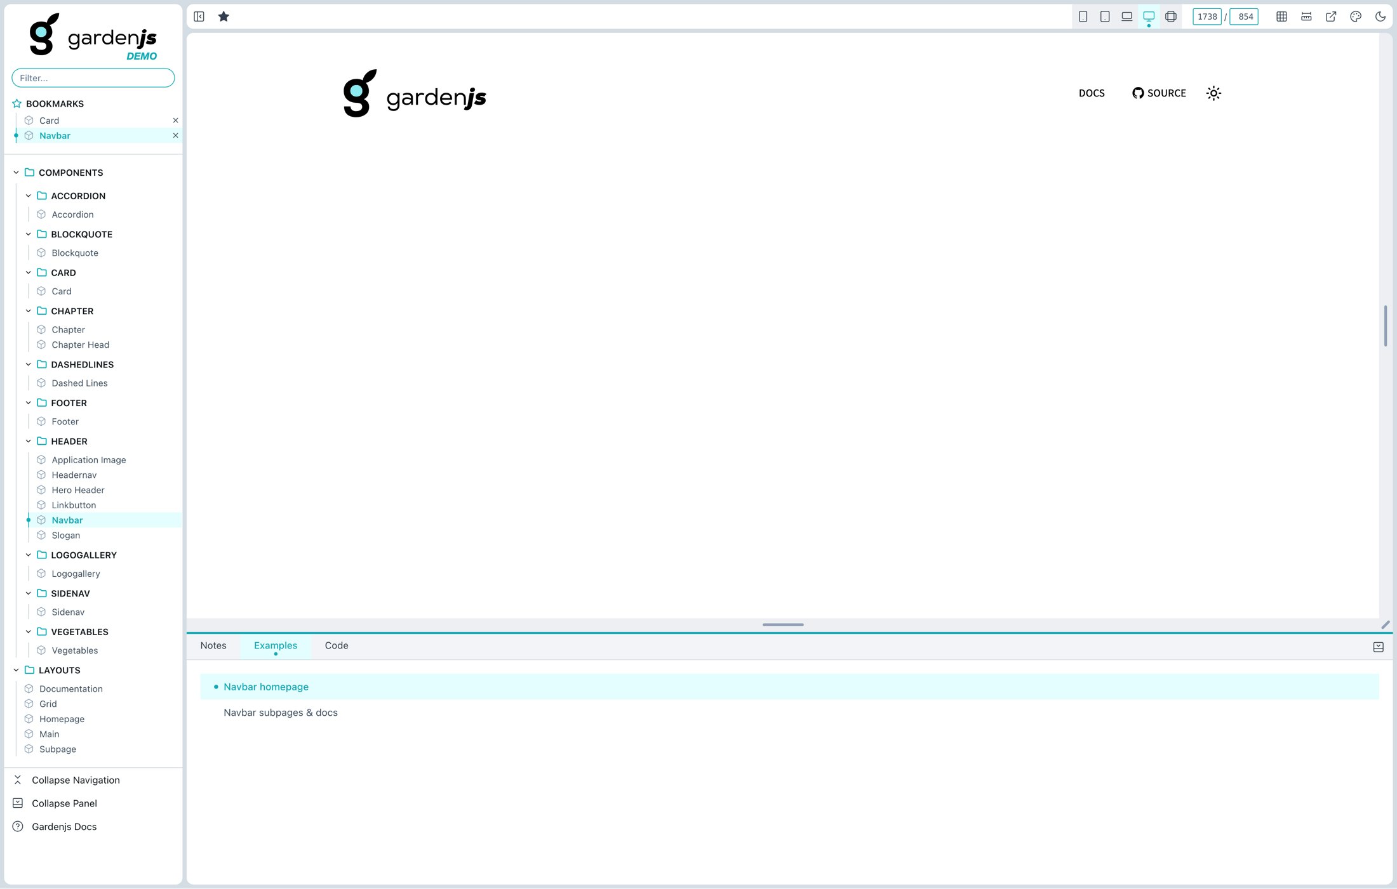Toggle device rotation viewport icon
Screen dimensions: 1397x889
[x=1170, y=16]
